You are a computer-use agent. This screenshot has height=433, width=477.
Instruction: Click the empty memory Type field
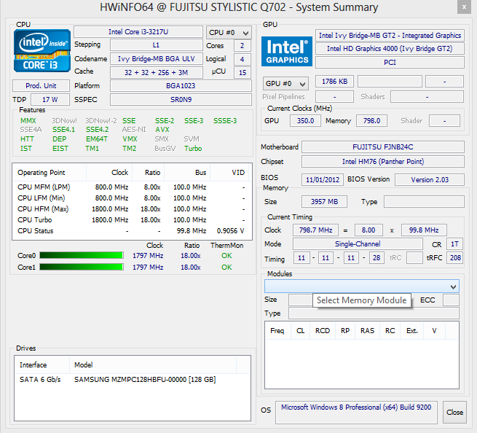pyautogui.click(x=424, y=202)
